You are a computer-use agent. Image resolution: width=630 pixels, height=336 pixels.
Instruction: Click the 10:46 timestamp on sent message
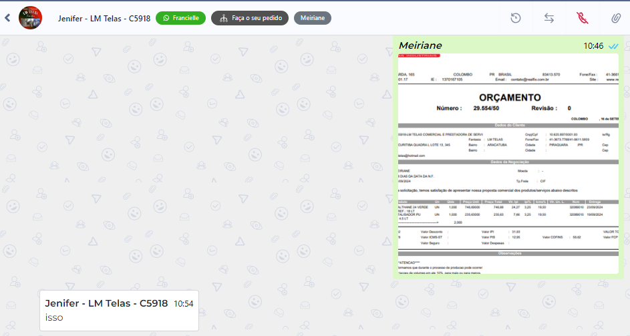593,46
